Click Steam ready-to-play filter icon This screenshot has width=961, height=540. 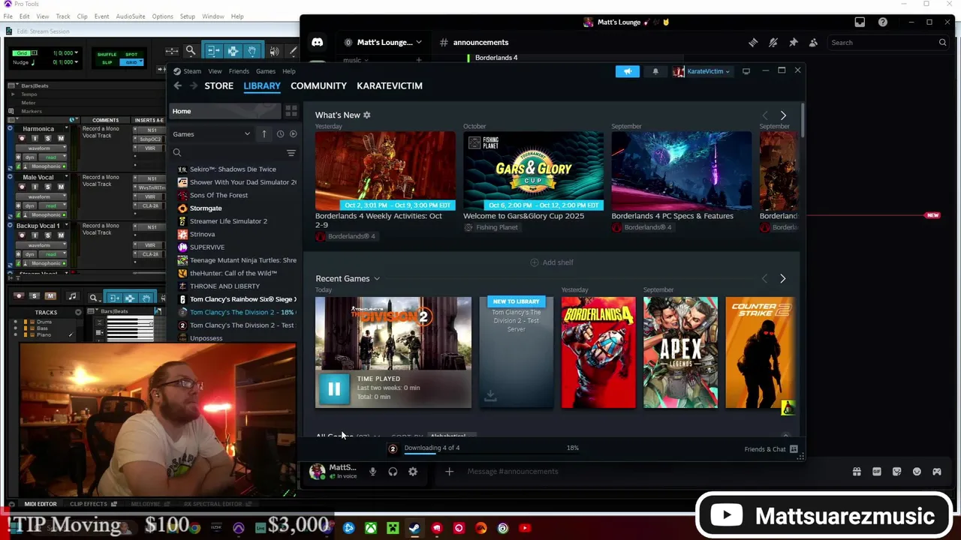click(x=293, y=134)
